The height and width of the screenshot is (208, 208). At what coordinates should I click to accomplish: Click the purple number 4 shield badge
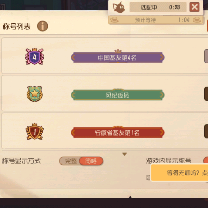(x=34, y=56)
